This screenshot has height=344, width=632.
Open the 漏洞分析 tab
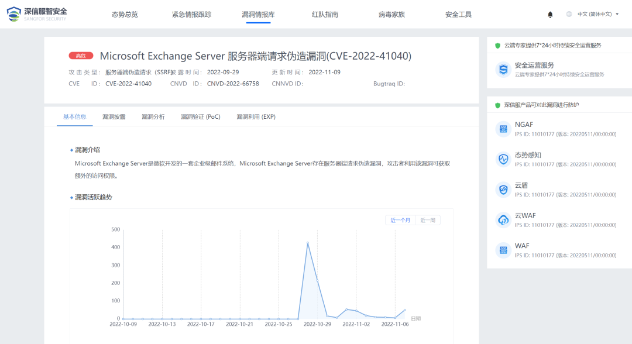coord(153,117)
